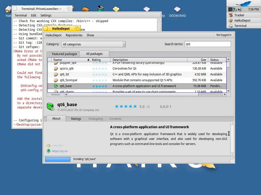The height and width of the screenshot is (195, 261).
Task: Click the 7:36 PM clock
Action: [x=253, y=9]
